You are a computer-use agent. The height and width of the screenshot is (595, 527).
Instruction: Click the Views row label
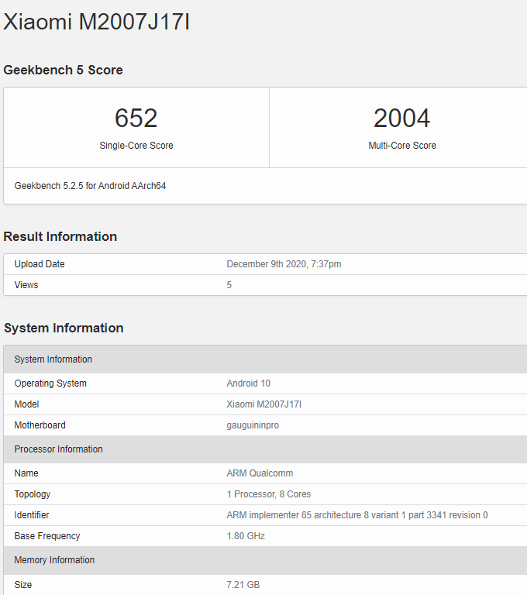[x=26, y=285]
